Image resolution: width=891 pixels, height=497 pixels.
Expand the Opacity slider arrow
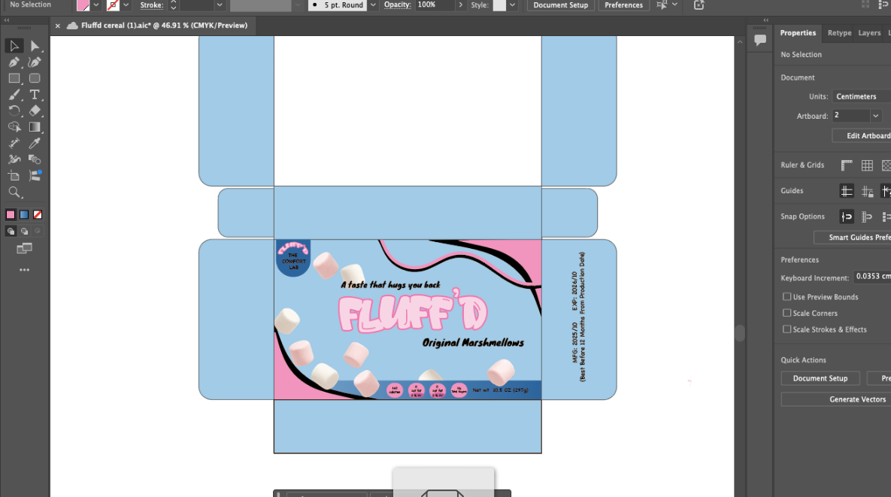point(460,5)
